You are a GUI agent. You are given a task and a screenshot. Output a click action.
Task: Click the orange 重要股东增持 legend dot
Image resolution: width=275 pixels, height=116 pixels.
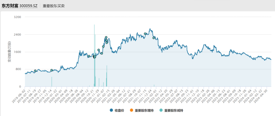pyautogui.click(x=131, y=110)
